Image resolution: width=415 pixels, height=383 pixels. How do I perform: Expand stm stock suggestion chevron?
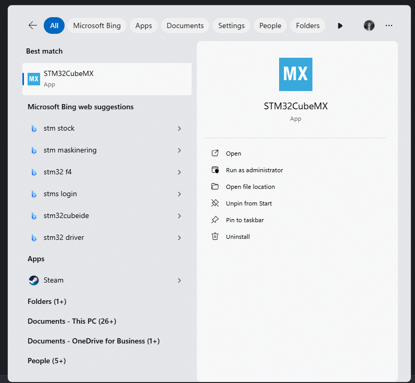[179, 129]
